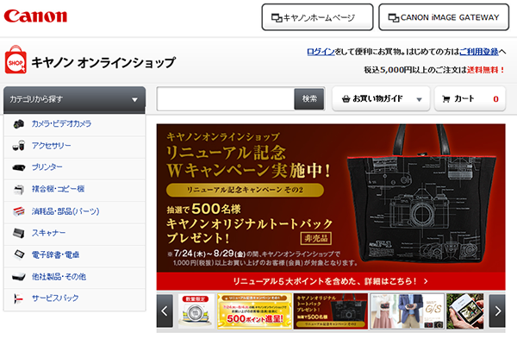Select 消耗品・部品(パーツ) menu item
Image resolution: width=517 pixels, height=339 pixels.
pyautogui.click(x=65, y=211)
